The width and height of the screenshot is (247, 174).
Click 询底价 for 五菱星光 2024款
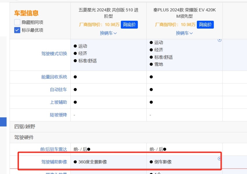pyautogui.click(x=129, y=25)
